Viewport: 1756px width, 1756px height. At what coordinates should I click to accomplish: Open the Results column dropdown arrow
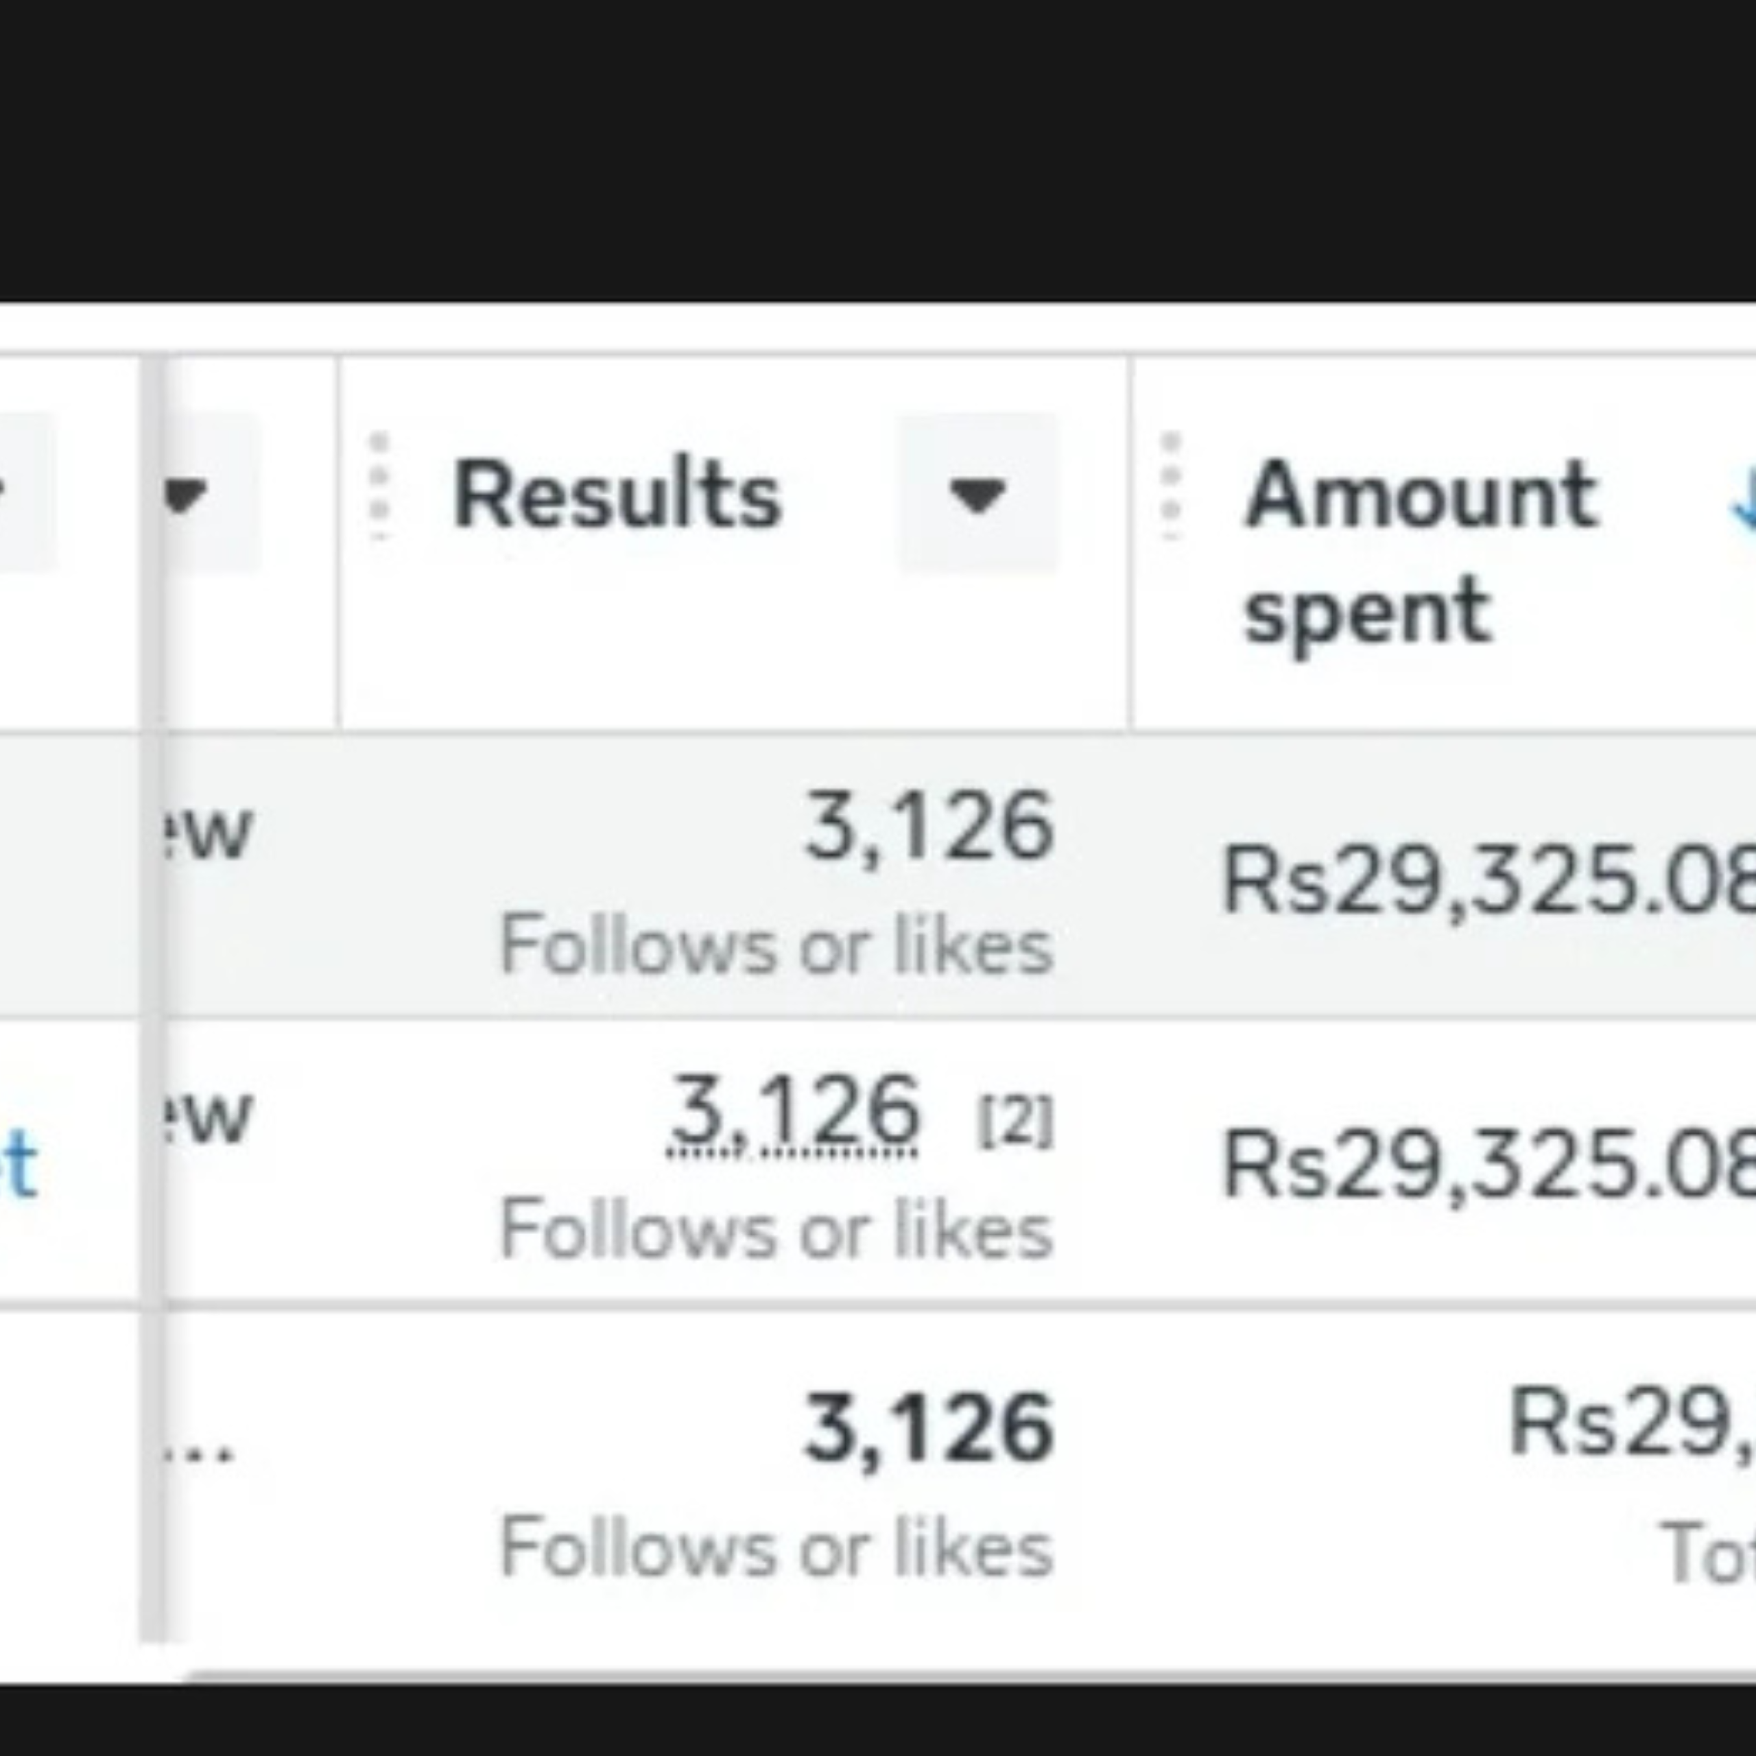tap(978, 493)
